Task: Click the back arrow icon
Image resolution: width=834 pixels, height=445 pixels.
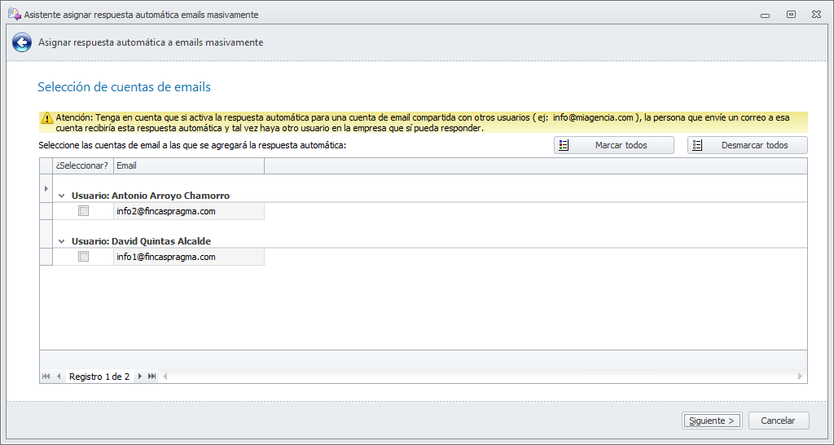Action: coord(22,42)
